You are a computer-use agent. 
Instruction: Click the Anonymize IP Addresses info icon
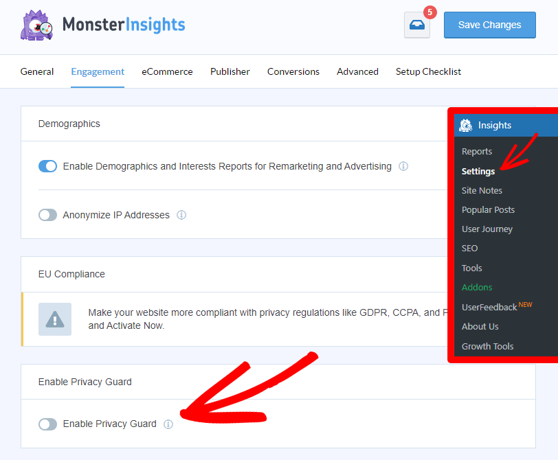(x=181, y=215)
